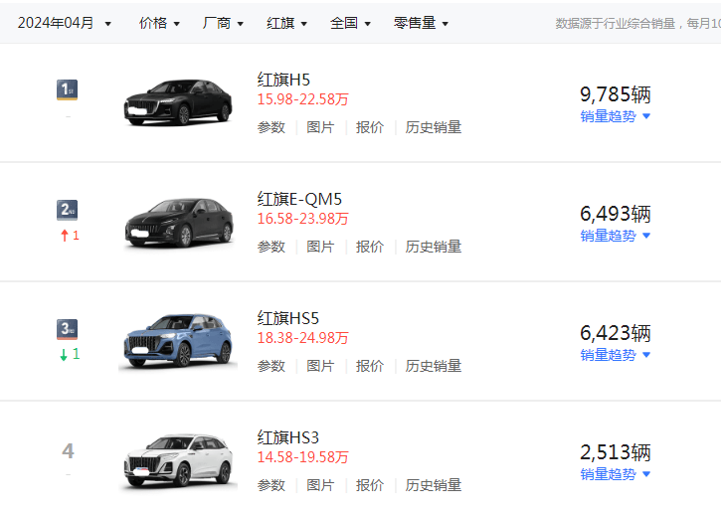Click the 2nd place rank badge icon
The height and width of the screenshot is (512, 721).
click(x=68, y=210)
